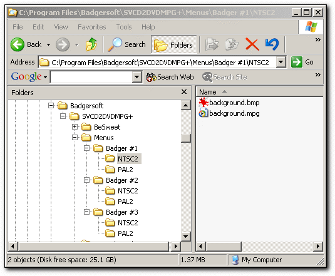Click folder tree scroll down arrow

186,237
